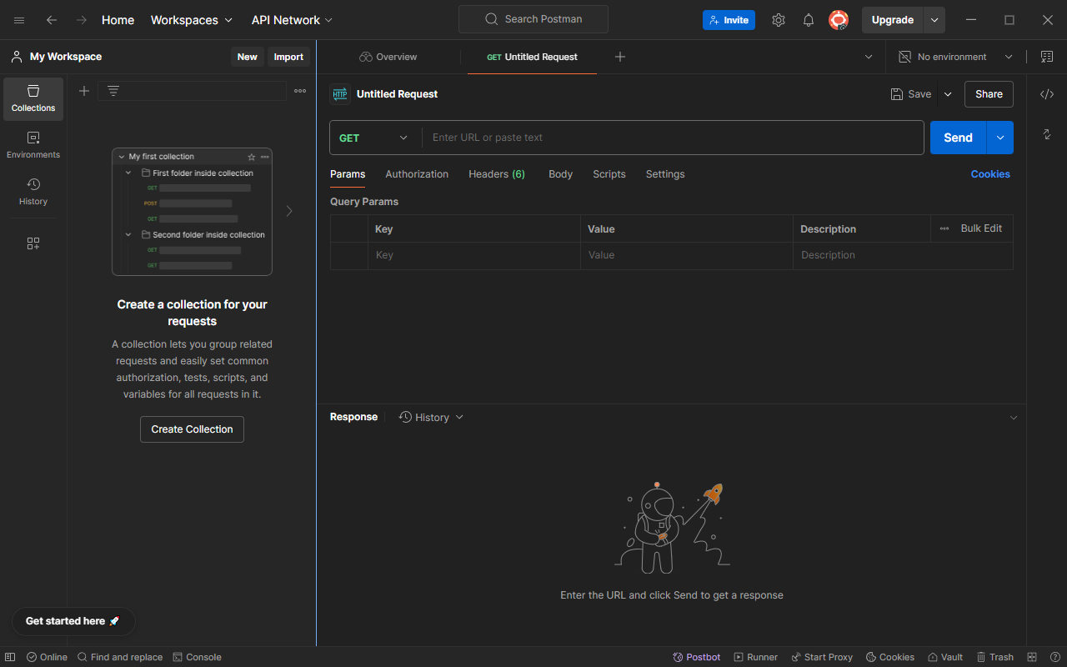
Task: Open the user avatar profile
Action: pyautogui.click(x=839, y=20)
